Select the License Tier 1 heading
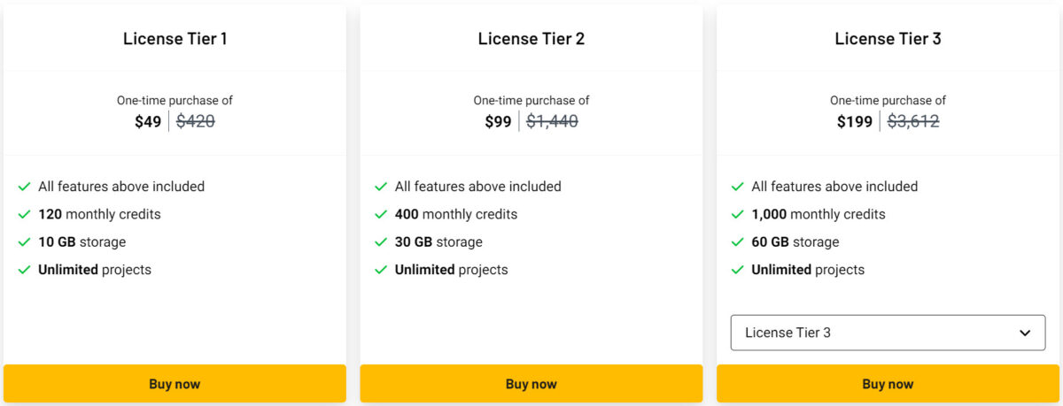Viewport: 1063px width, 406px height. click(175, 39)
